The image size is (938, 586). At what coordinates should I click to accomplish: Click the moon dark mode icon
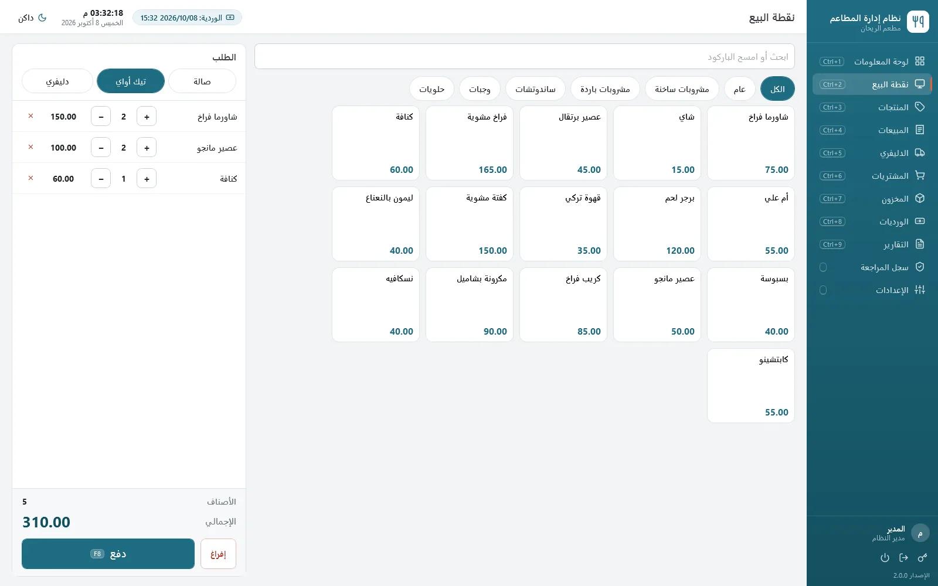pyautogui.click(x=42, y=18)
